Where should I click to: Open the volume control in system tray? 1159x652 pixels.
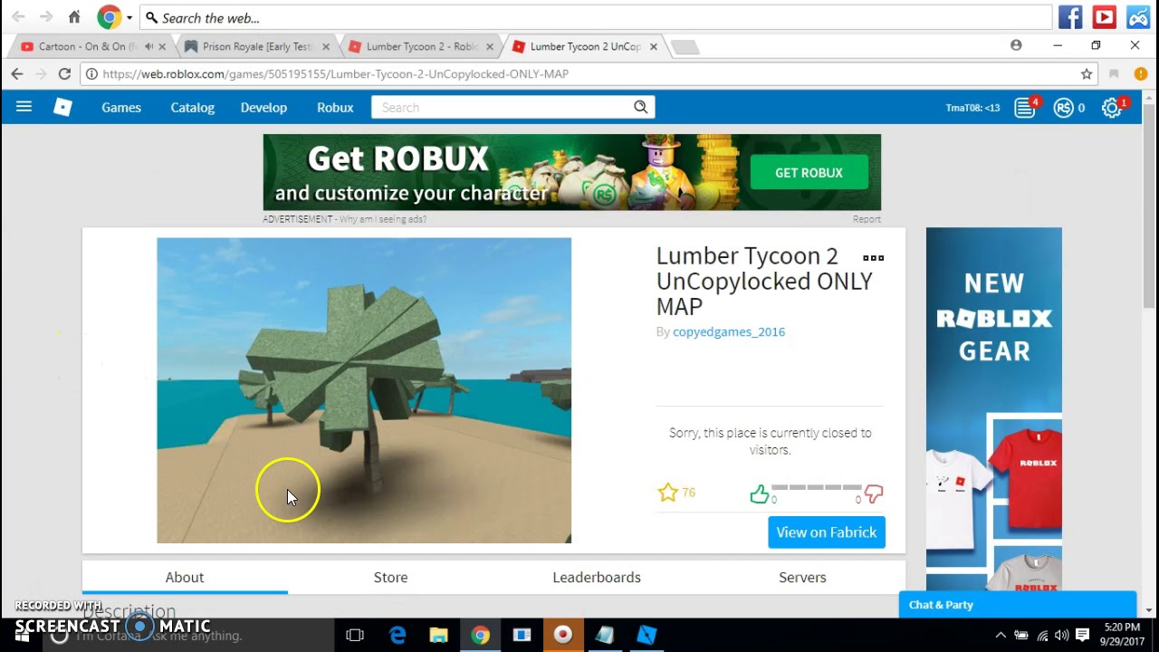coord(1062,636)
